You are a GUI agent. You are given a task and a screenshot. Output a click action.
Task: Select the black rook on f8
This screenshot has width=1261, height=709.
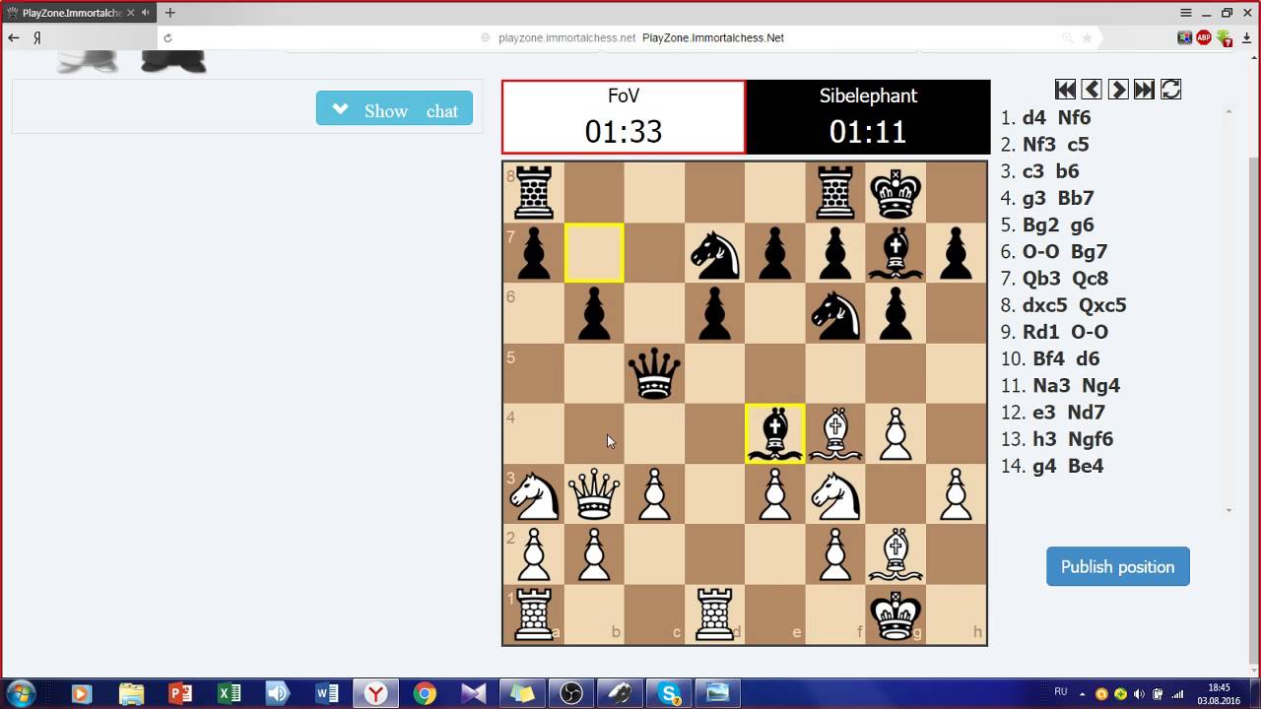pos(835,194)
